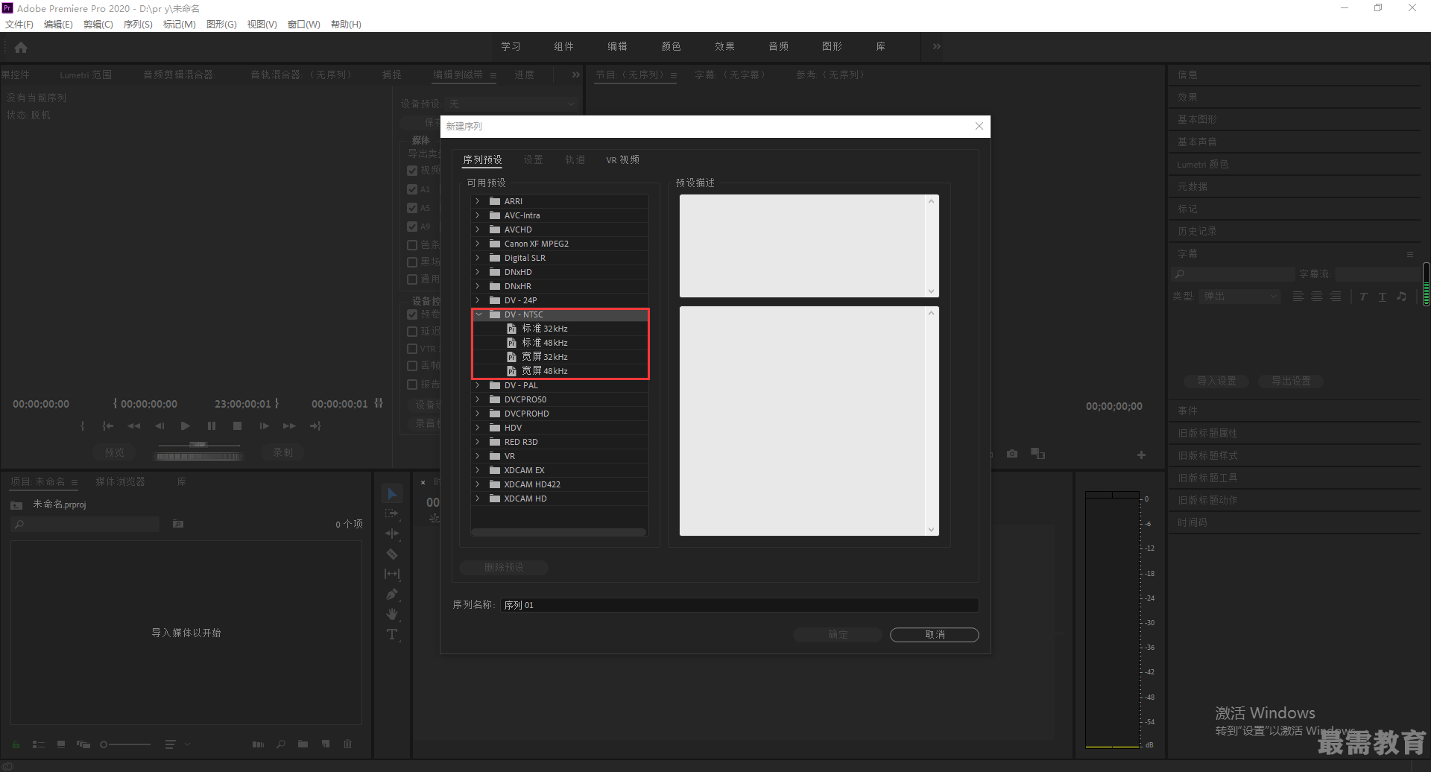Image resolution: width=1431 pixels, height=772 pixels.
Task: Switch to the 媒体浏览器 tab
Action: point(120,481)
